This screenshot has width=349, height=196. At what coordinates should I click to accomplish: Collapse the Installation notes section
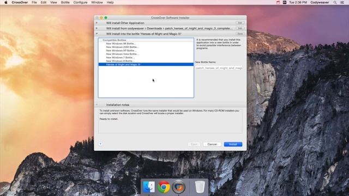pyautogui.click(x=97, y=105)
